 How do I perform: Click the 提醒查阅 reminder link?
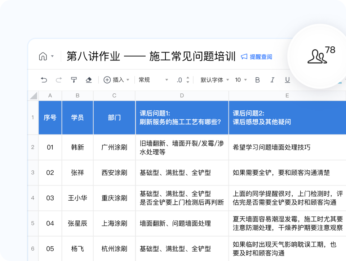pos(257,57)
